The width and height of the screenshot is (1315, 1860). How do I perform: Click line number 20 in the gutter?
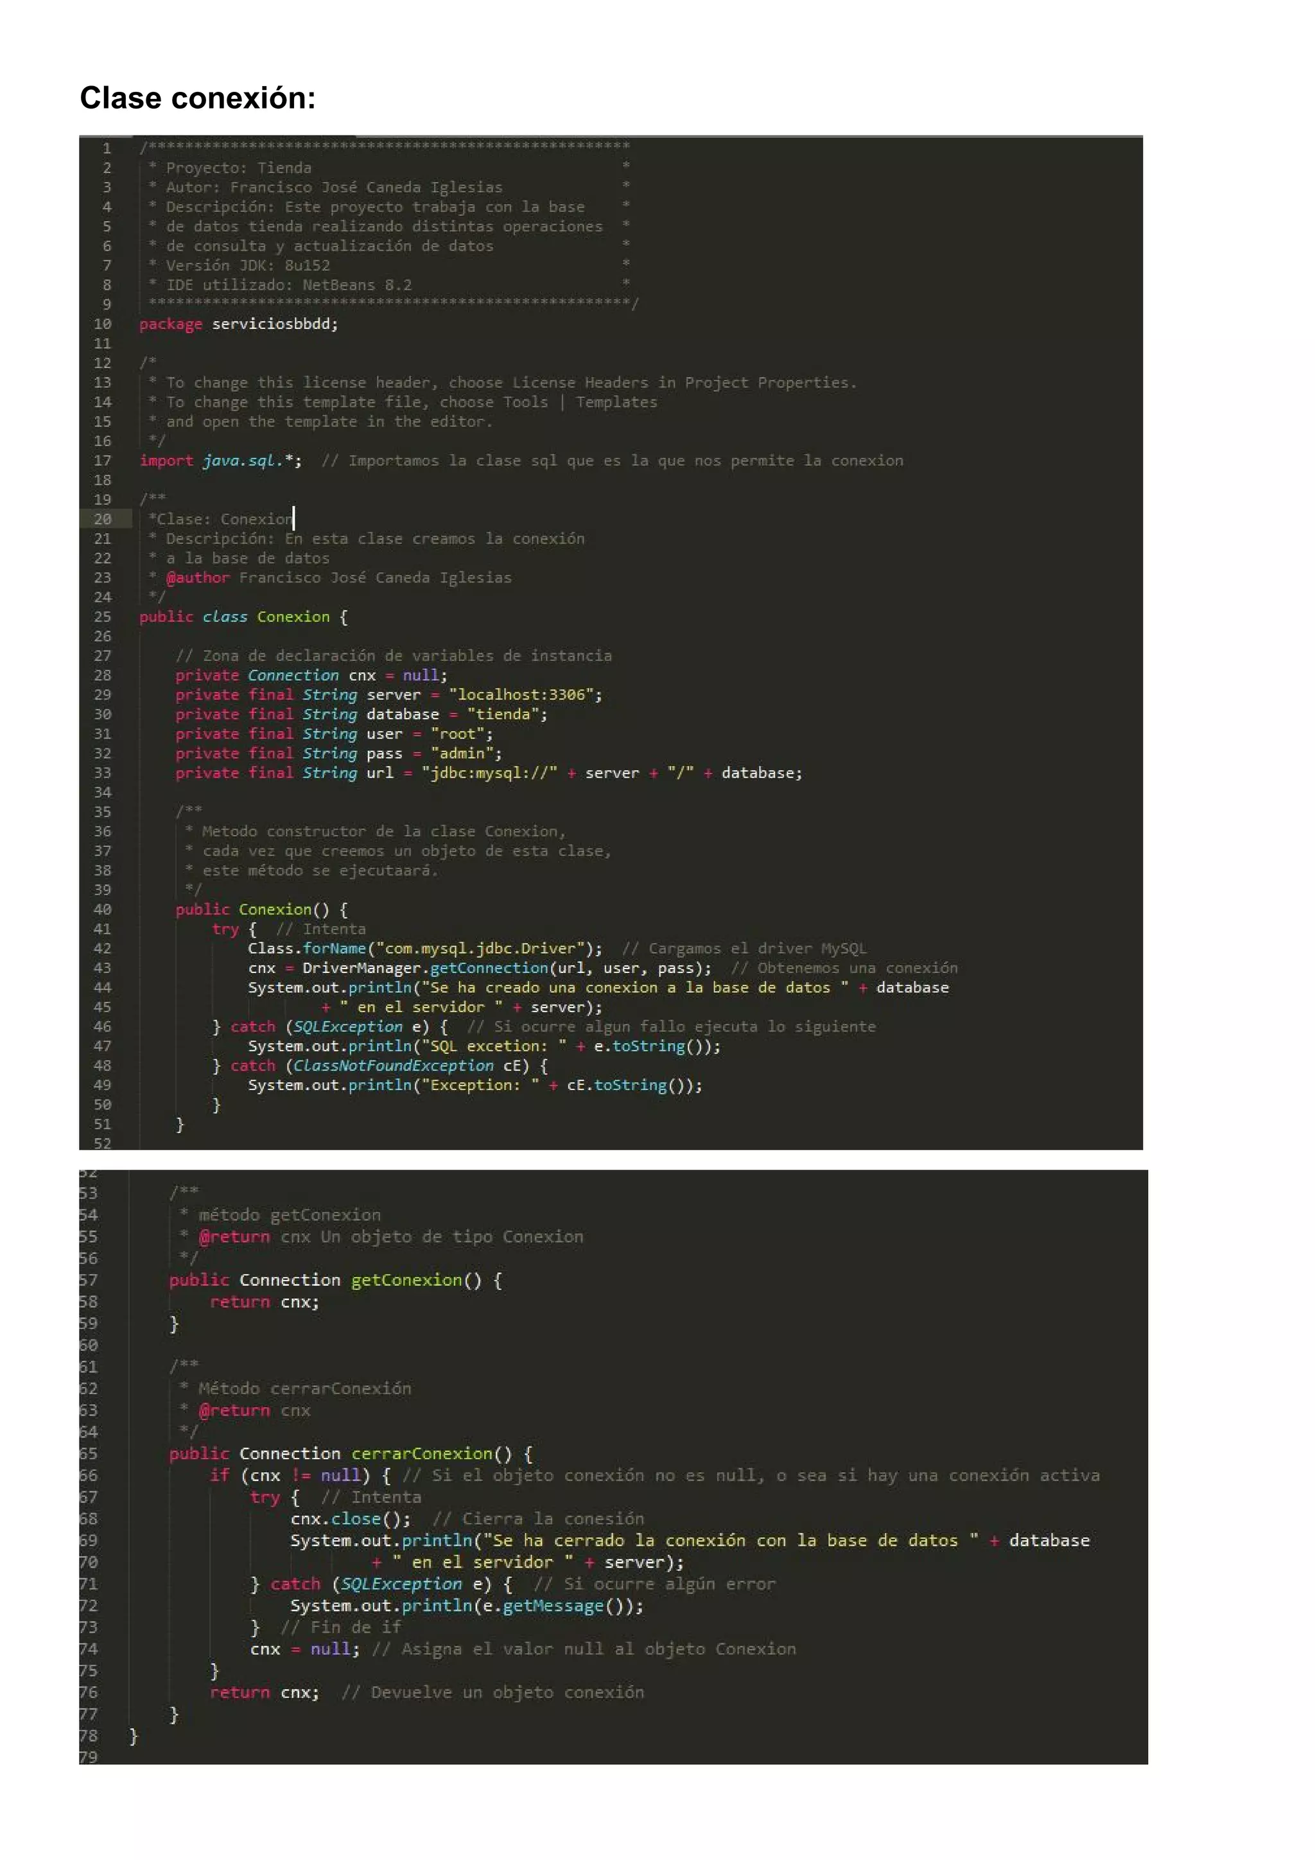pyautogui.click(x=103, y=520)
